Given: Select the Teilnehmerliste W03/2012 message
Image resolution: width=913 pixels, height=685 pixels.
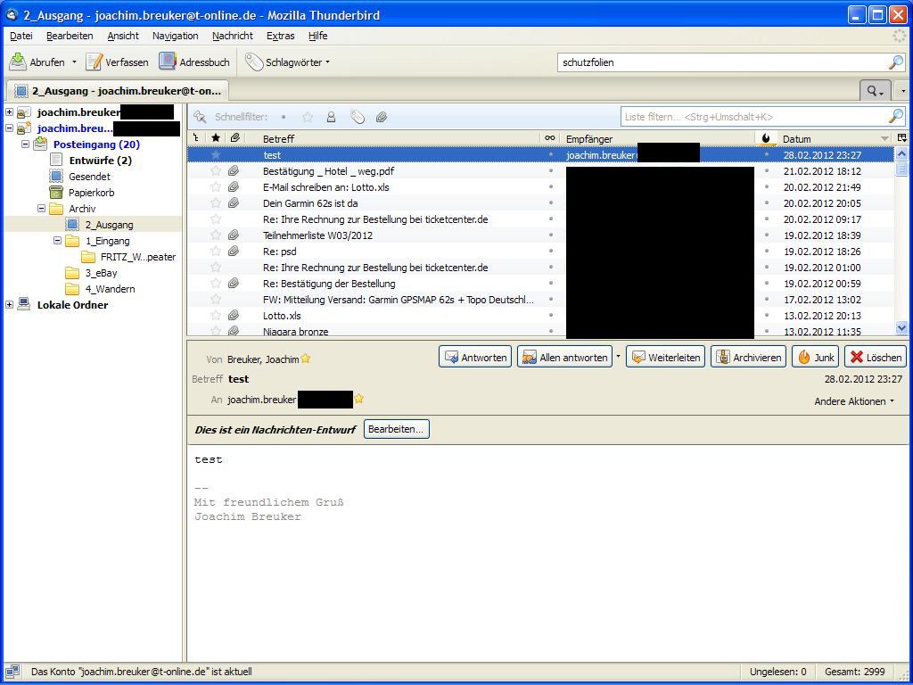Looking at the screenshot, I should coord(540,235).
